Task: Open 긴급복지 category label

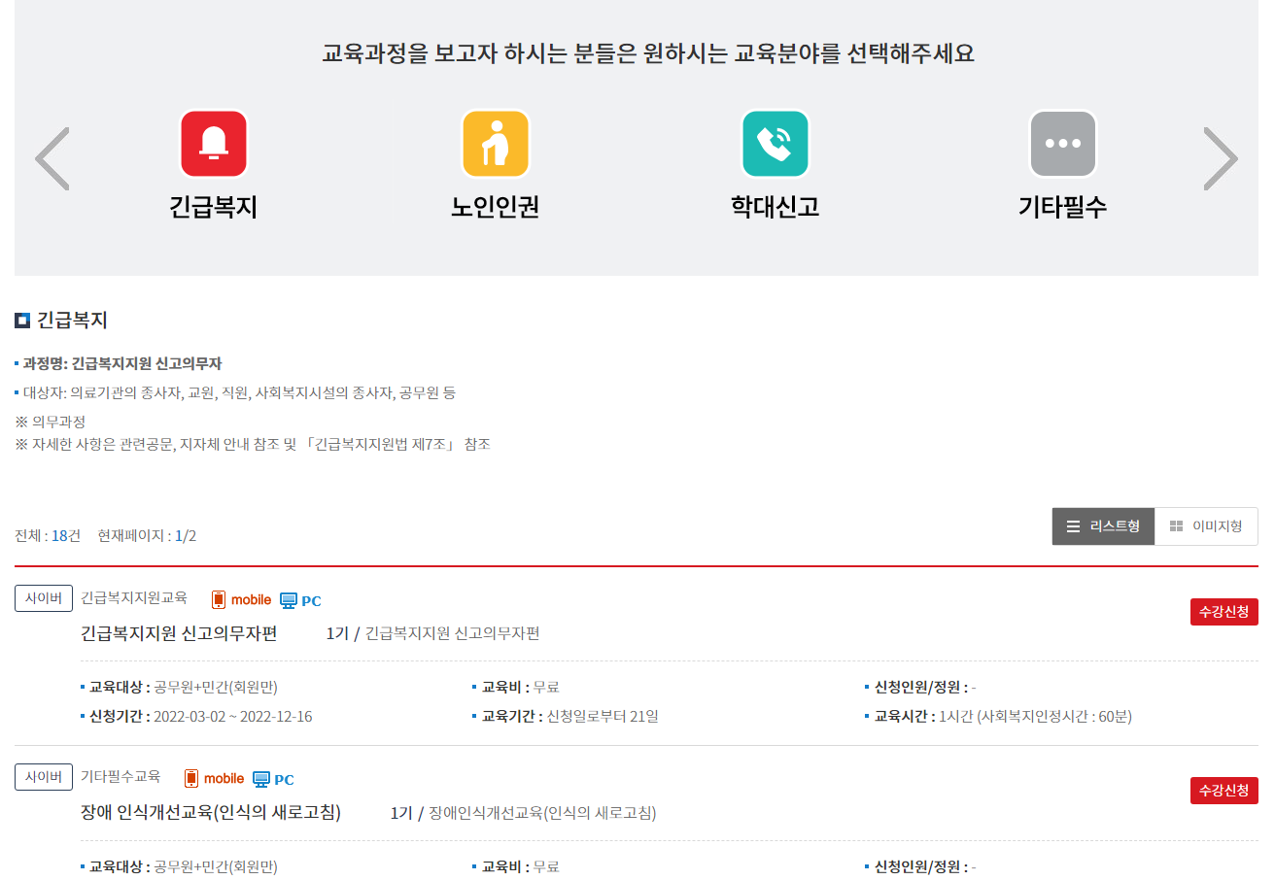Action: (x=214, y=207)
